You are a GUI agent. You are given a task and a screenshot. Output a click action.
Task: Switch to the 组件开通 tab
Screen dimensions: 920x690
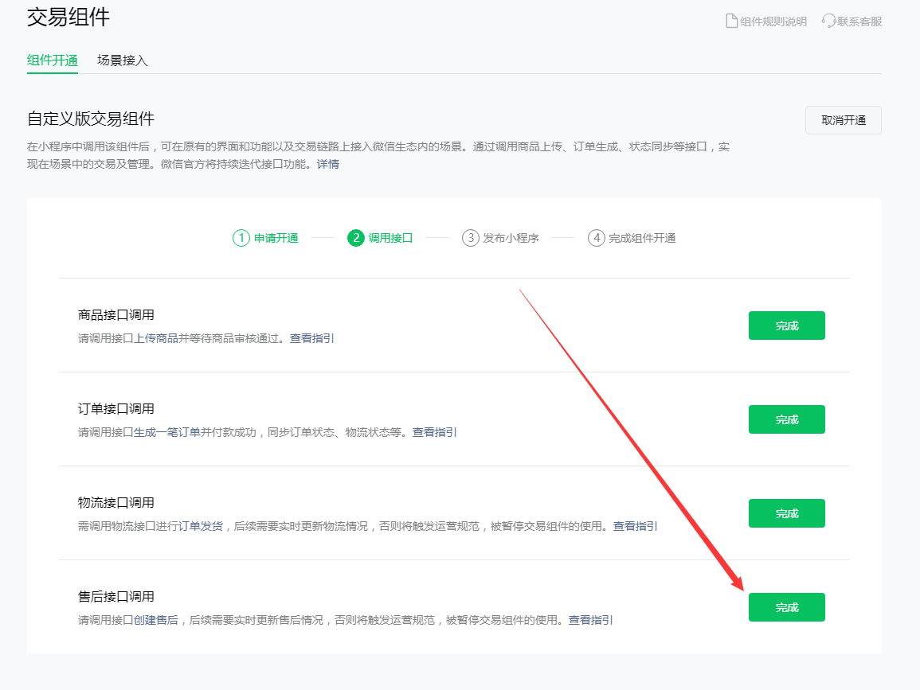click(53, 60)
